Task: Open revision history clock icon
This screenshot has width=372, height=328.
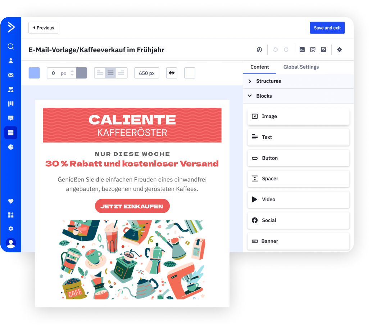Action: [259, 50]
